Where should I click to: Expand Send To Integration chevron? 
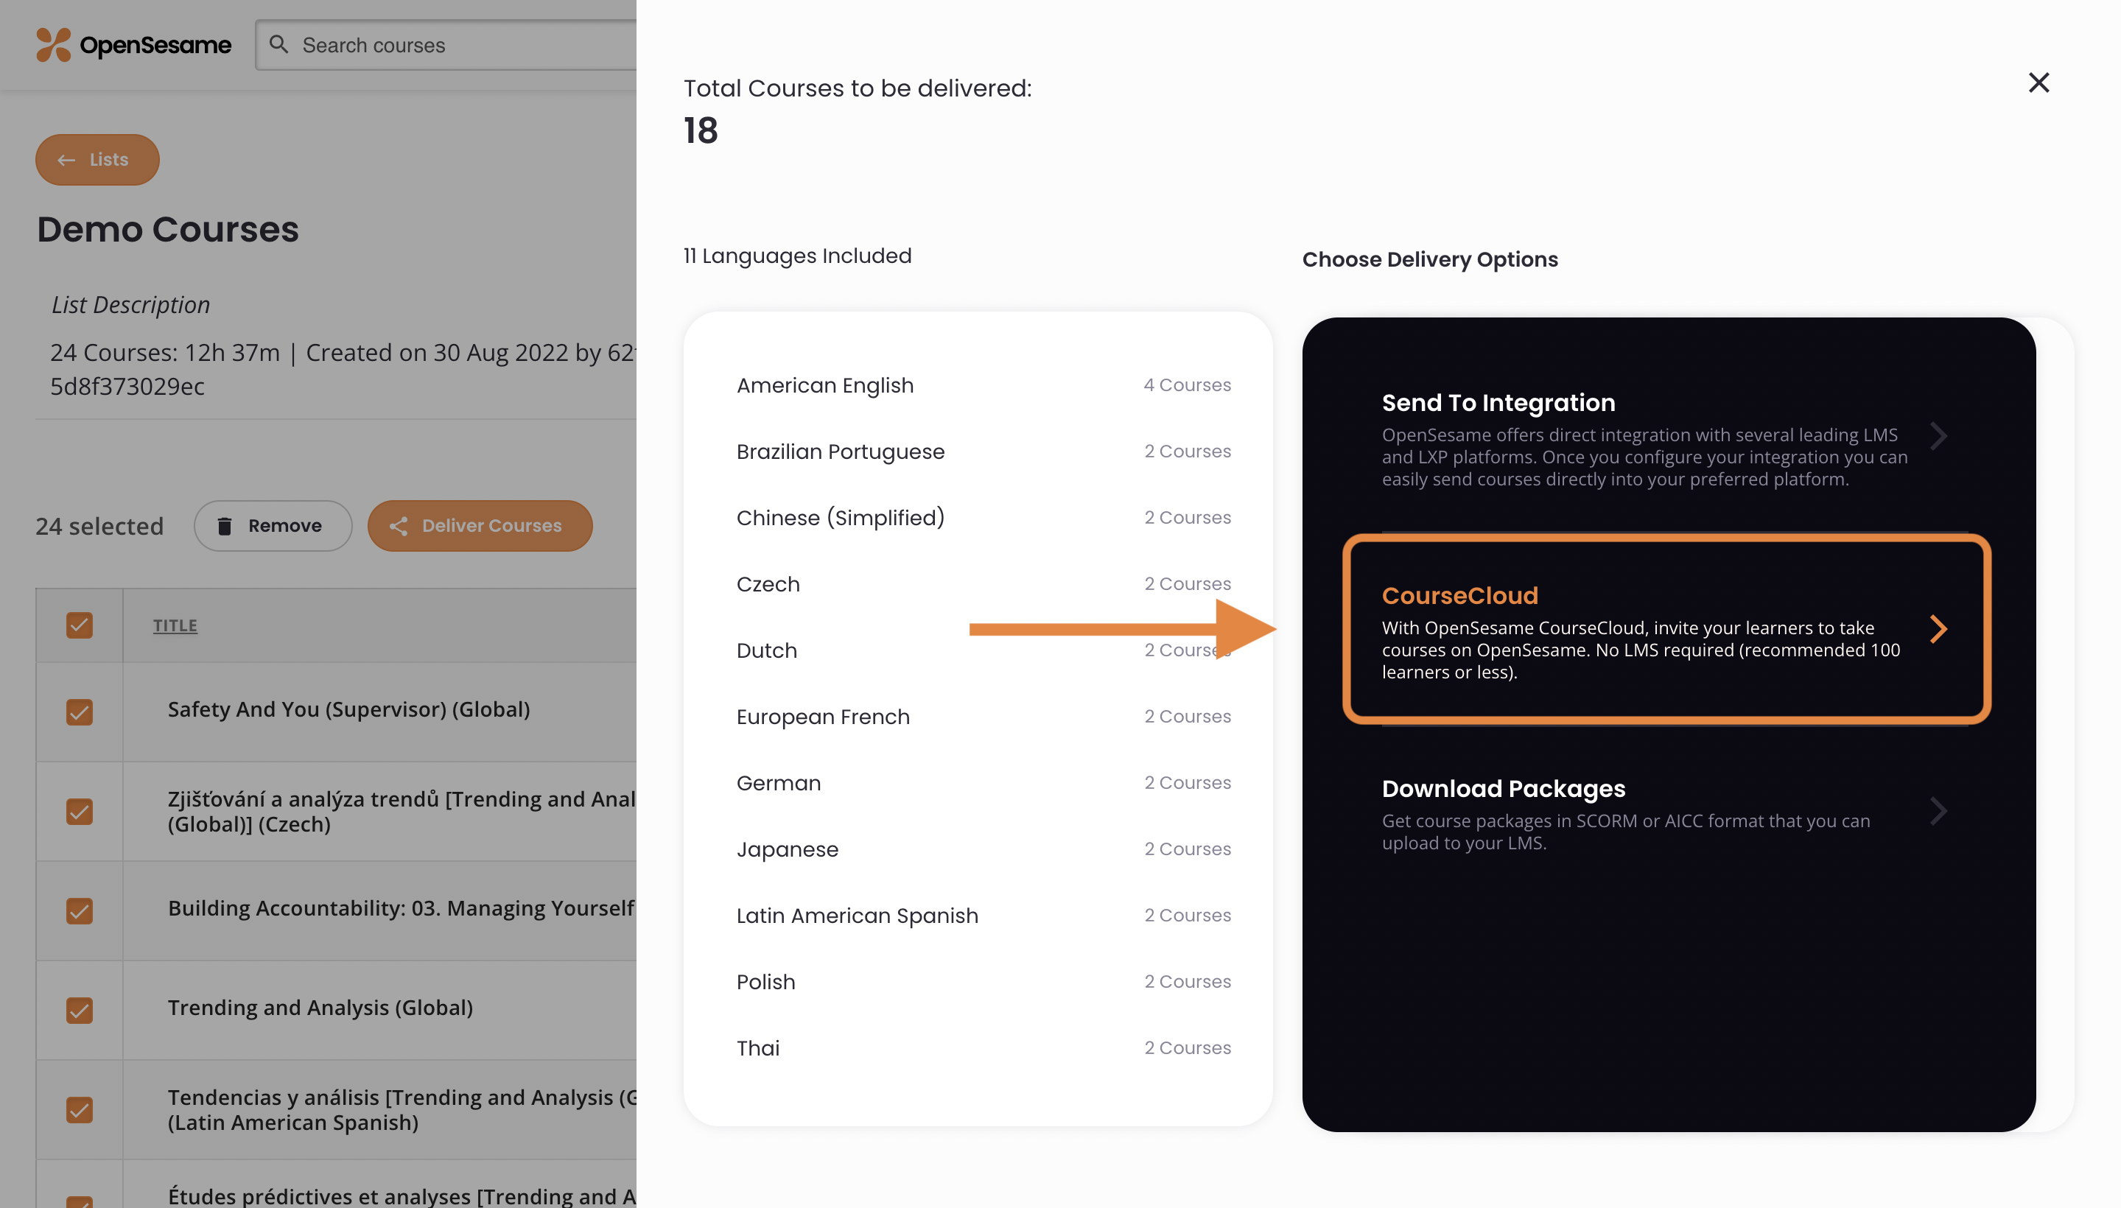[x=1937, y=435]
